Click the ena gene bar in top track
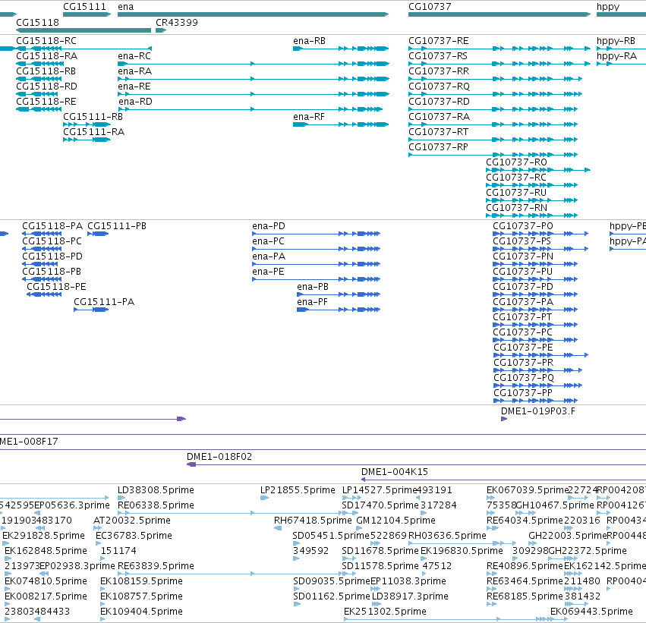Image resolution: width=646 pixels, height=623 pixels. click(x=253, y=14)
